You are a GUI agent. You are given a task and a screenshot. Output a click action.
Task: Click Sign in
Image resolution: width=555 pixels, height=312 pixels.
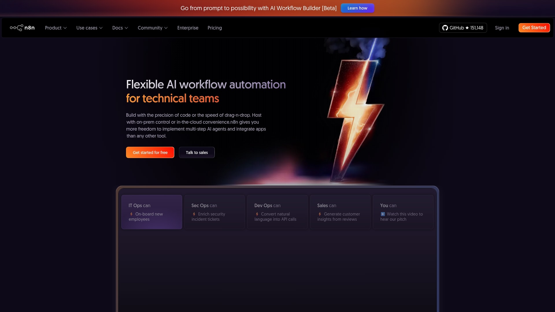pos(502,28)
